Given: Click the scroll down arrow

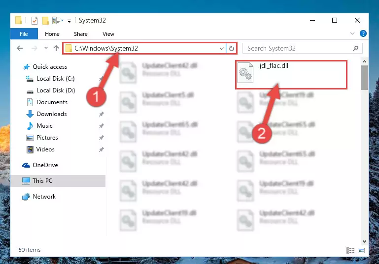Looking at the screenshot, I should 364,241.
